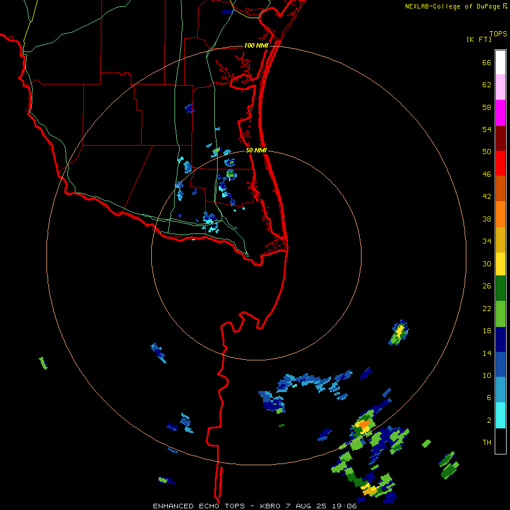The height and width of the screenshot is (510, 510).
Task: Click the dark orange legend swatch
Action: click(500, 188)
